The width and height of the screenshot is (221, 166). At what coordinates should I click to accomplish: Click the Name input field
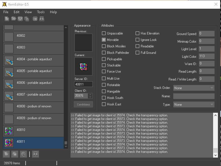point(194,96)
